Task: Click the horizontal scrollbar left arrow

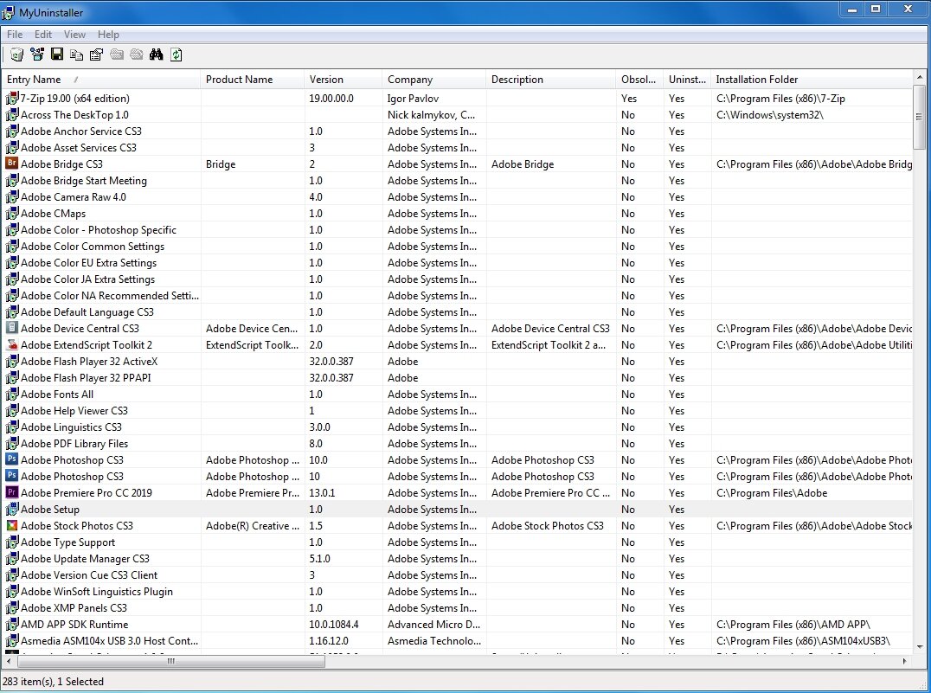Action: coord(9,661)
